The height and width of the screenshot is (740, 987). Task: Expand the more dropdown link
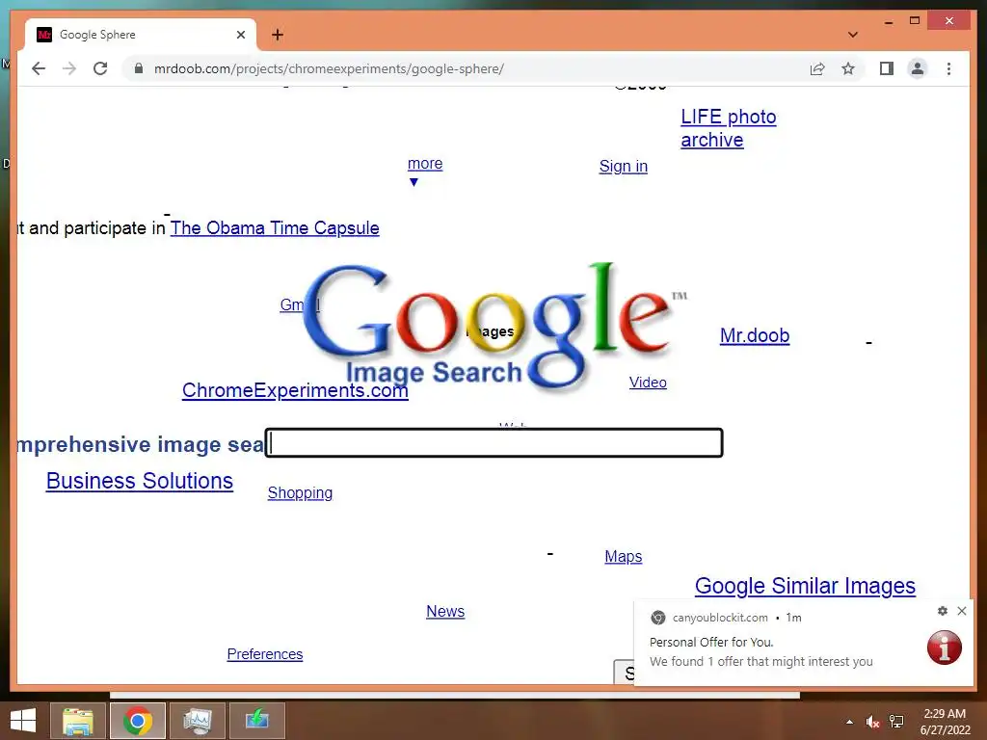click(x=425, y=164)
